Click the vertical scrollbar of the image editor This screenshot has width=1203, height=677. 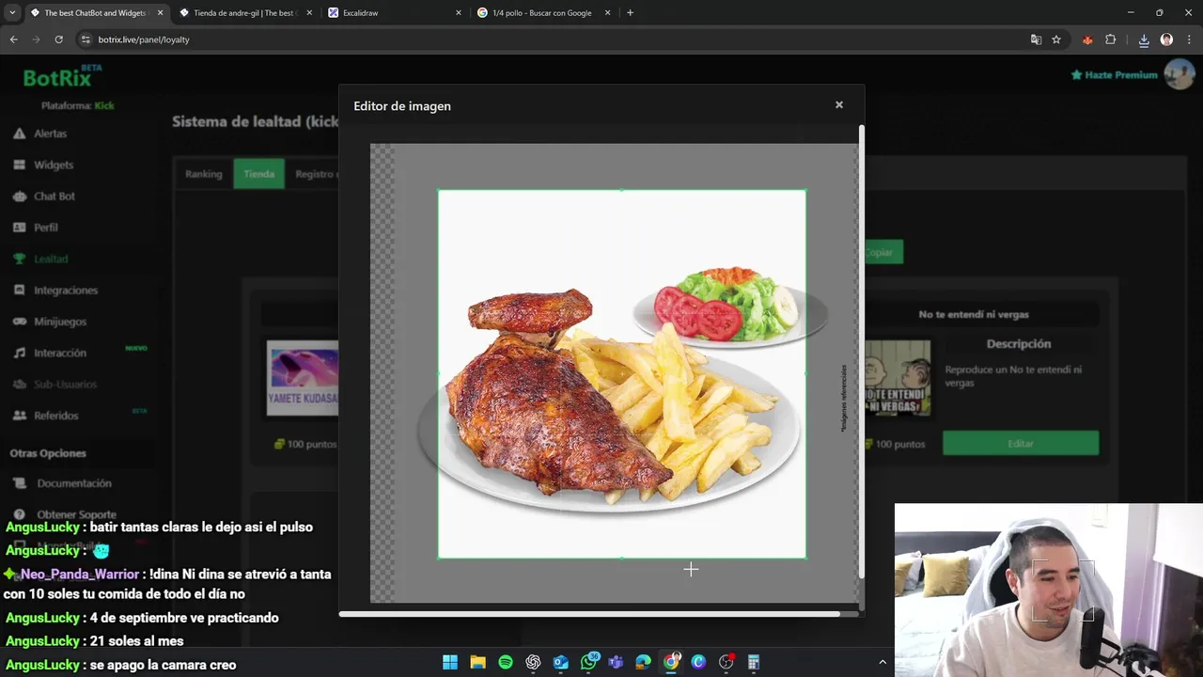pyautogui.click(x=861, y=353)
